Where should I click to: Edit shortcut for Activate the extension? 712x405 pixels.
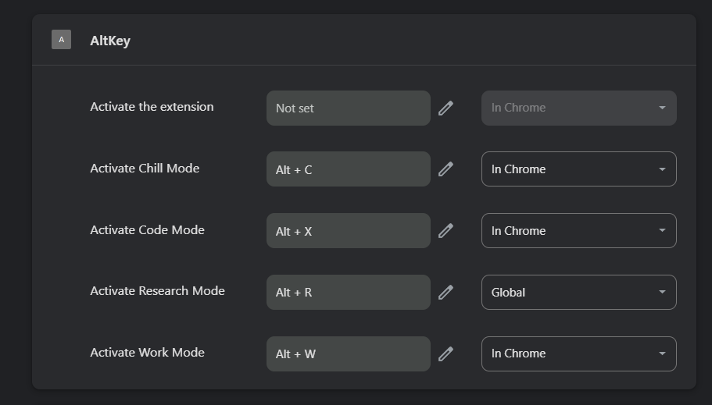click(x=445, y=108)
